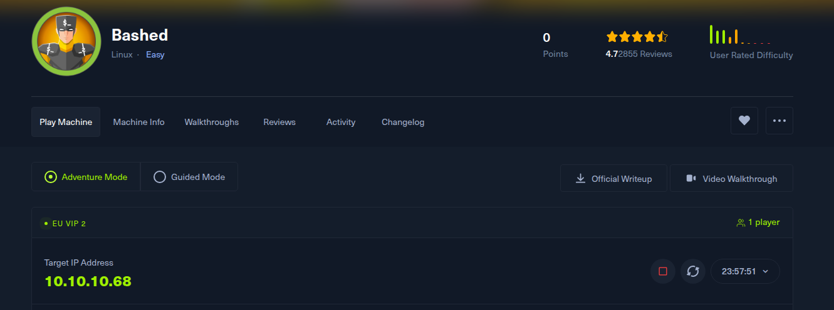Open the three-dots more options menu
Viewport: 834px width, 310px height.
(x=779, y=121)
